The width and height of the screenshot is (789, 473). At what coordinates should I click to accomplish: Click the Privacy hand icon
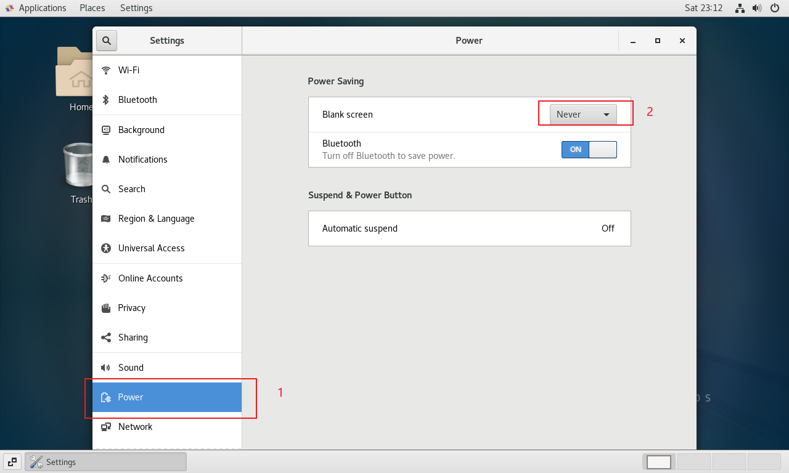tap(106, 308)
